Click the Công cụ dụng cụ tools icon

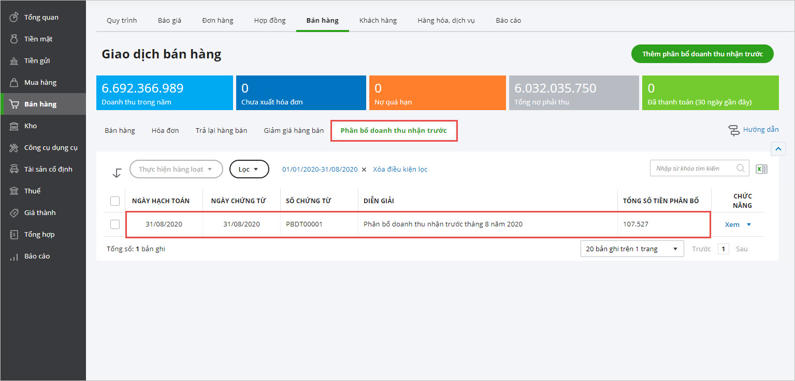pyautogui.click(x=14, y=148)
